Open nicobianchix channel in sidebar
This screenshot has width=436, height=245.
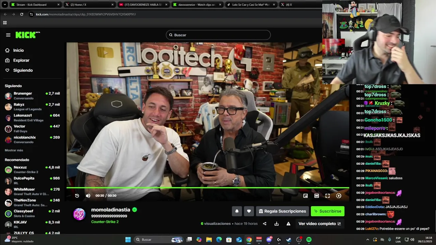32,140
